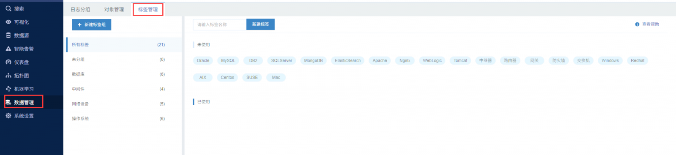676x155 pixels.
Task: Click the Oracle tag
Action: [x=203, y=61]
